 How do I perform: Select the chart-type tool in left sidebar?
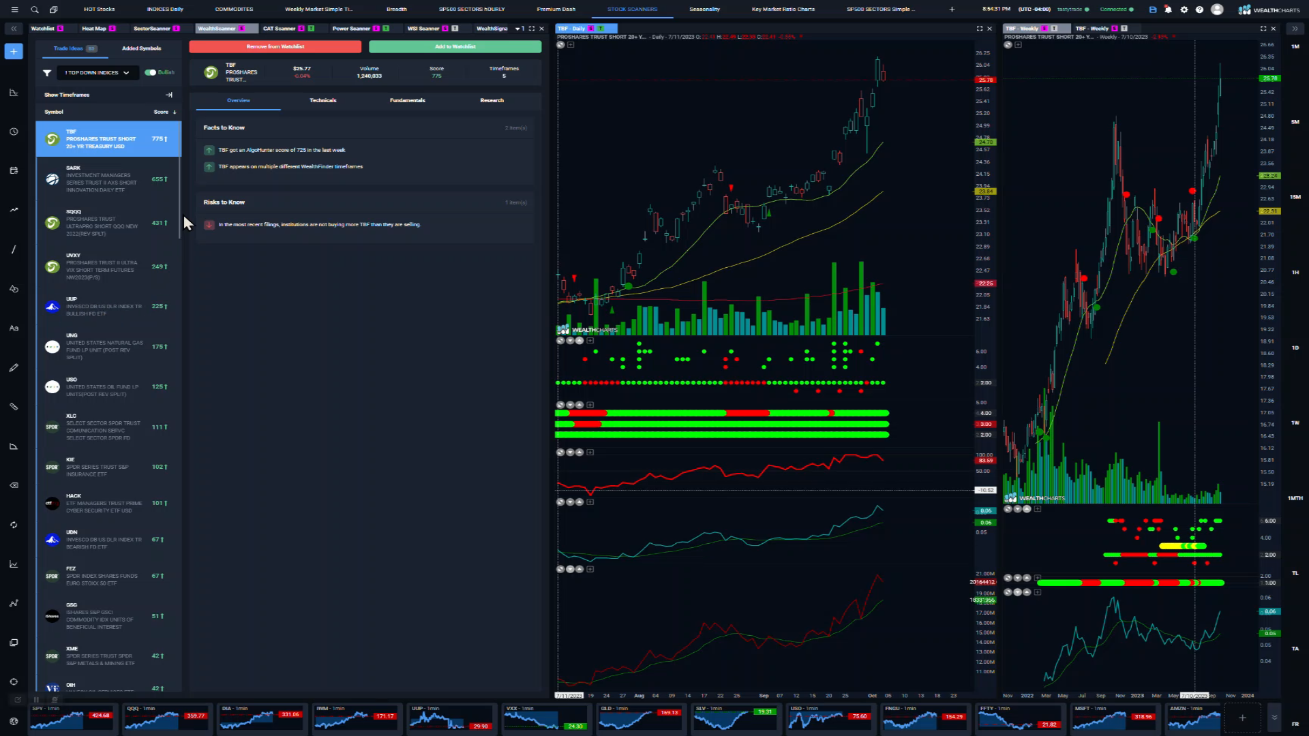[14, 93]
